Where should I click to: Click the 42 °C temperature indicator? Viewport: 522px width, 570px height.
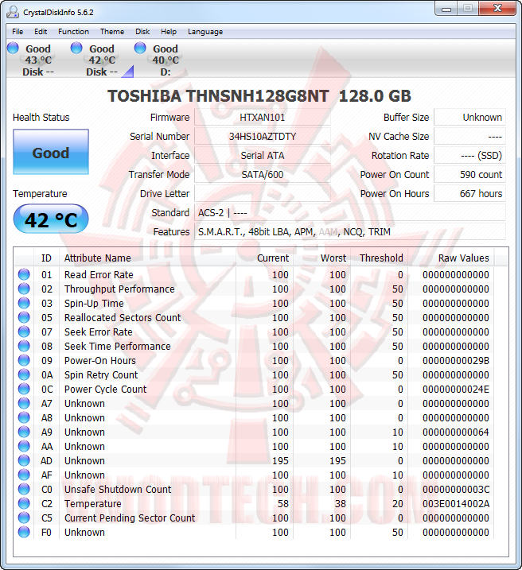tap(51, 219)
